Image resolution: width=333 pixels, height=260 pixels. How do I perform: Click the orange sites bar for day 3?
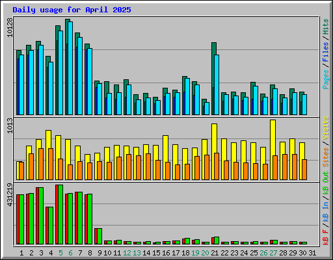coord(41,164)
